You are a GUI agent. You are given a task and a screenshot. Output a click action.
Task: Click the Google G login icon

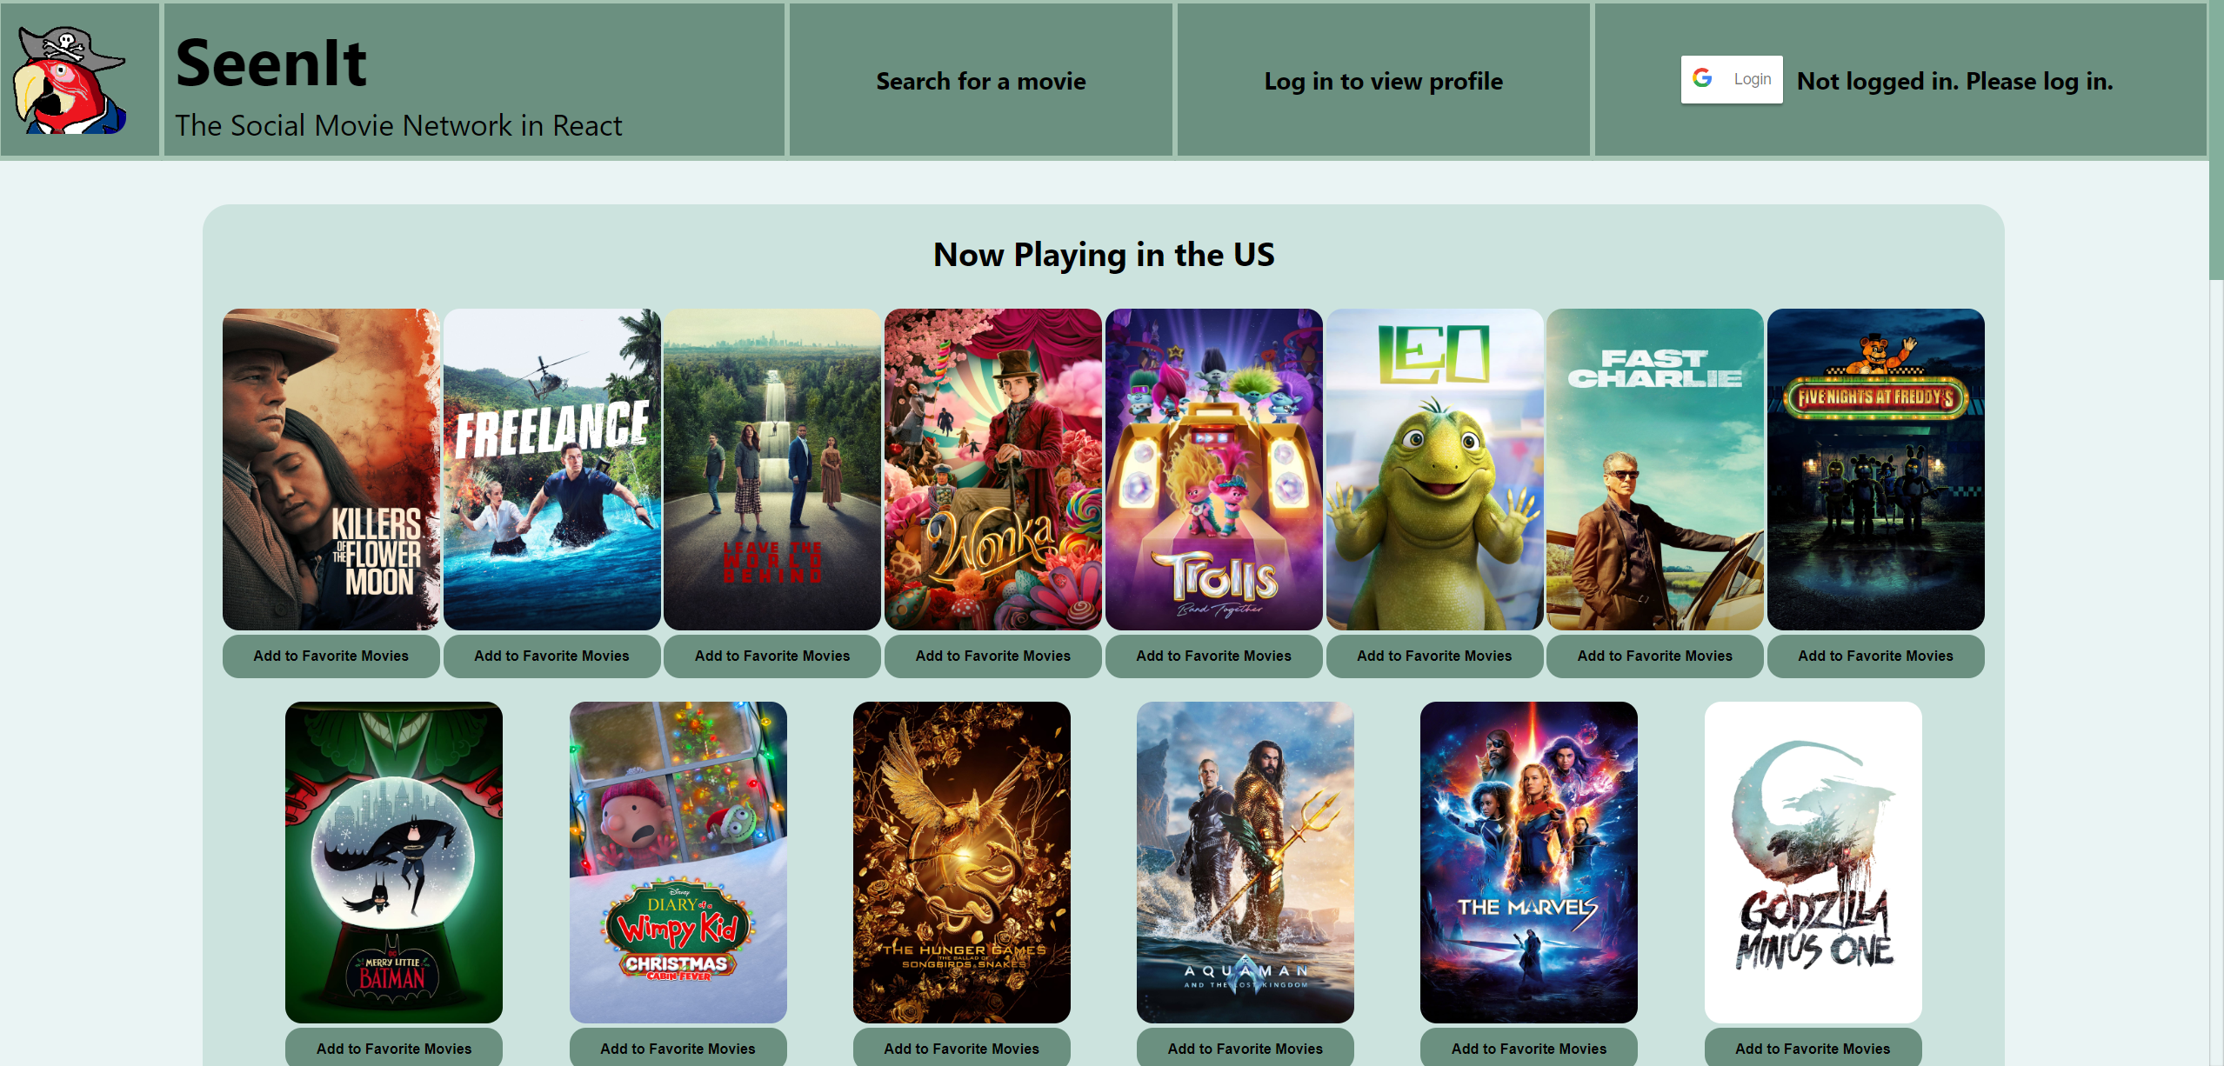pyautogui.click(x=1702, y=78)
